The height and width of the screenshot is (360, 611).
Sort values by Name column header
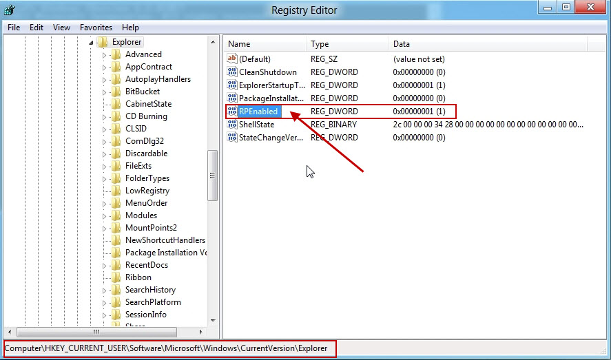(265, 44)
